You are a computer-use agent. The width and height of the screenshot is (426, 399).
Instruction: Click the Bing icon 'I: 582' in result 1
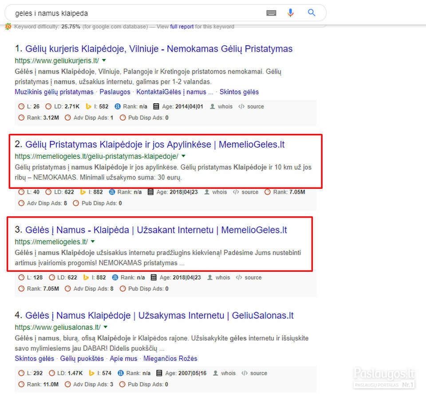88,106
